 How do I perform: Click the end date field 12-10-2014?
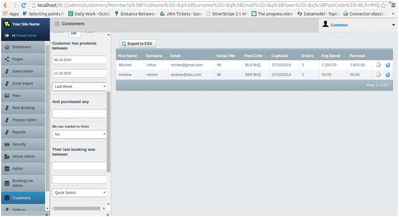tap(79, 73)
